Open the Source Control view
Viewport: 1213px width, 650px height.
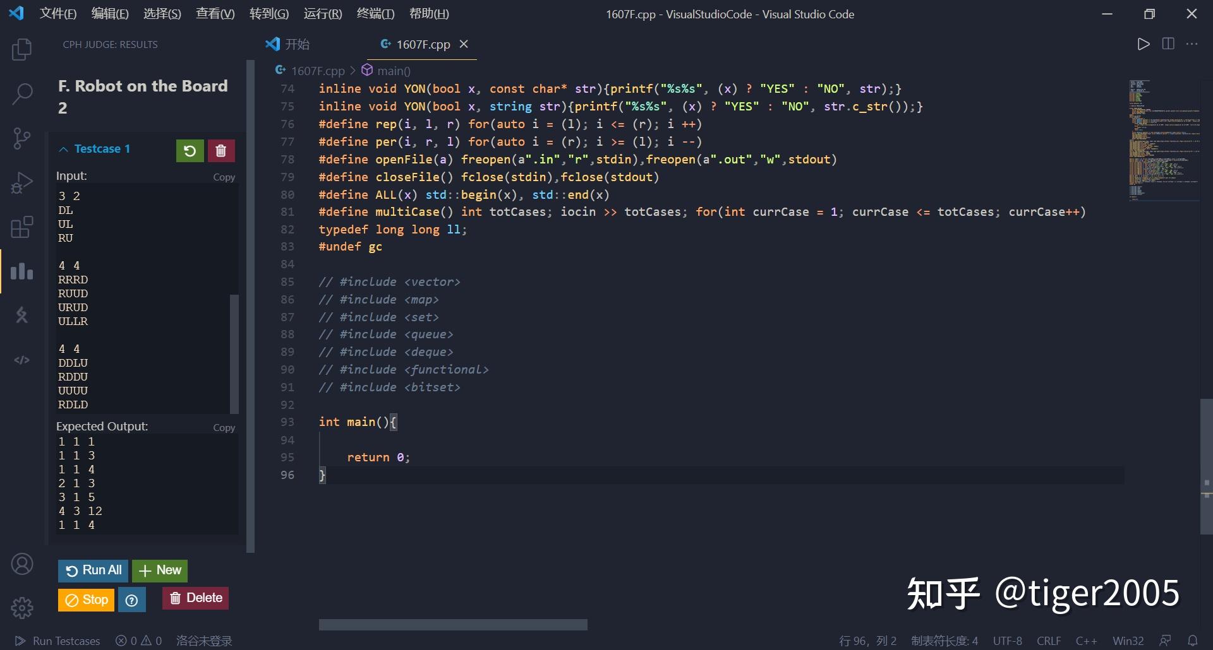click(x=22, y=138)
